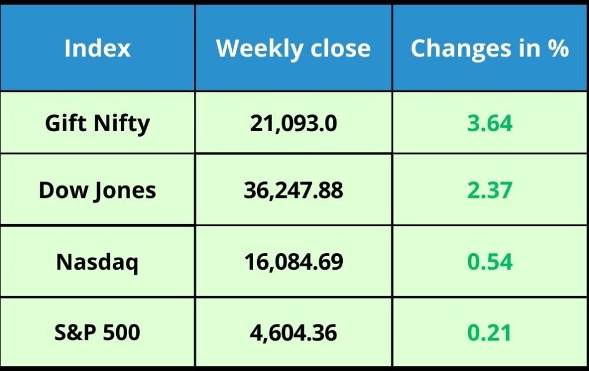This screenshot has width=589, height=371.
Task: Click the 0.21 percent change value
Action: point(490,332)
